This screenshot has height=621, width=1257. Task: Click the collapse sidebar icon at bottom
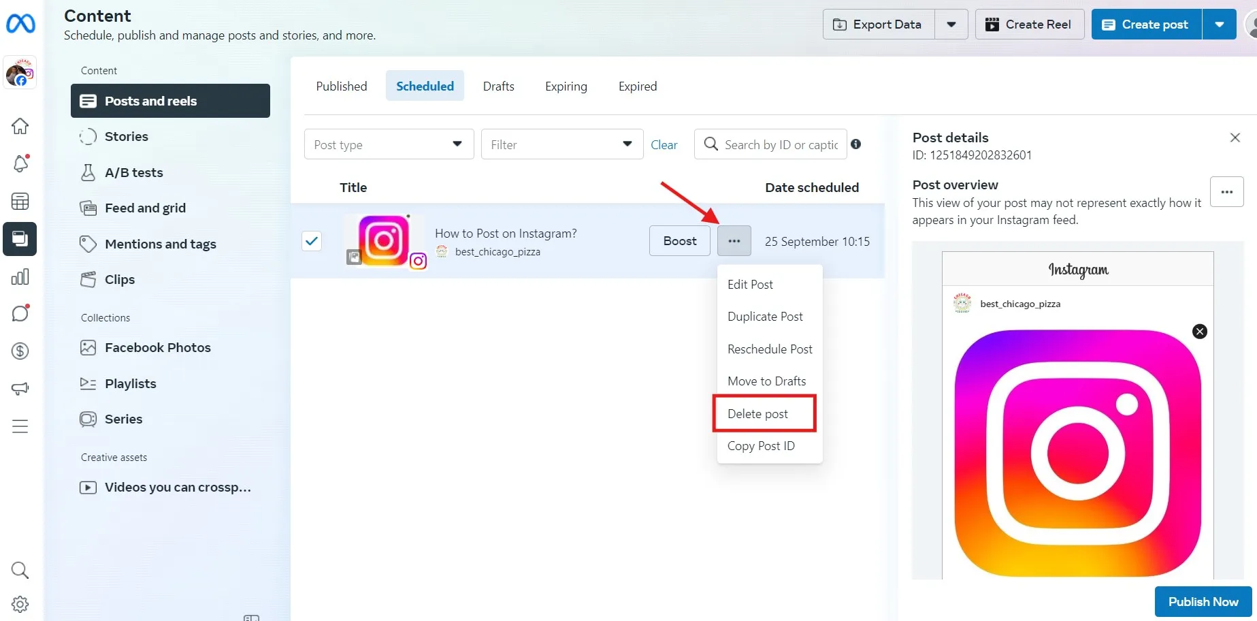coord(251,618)
